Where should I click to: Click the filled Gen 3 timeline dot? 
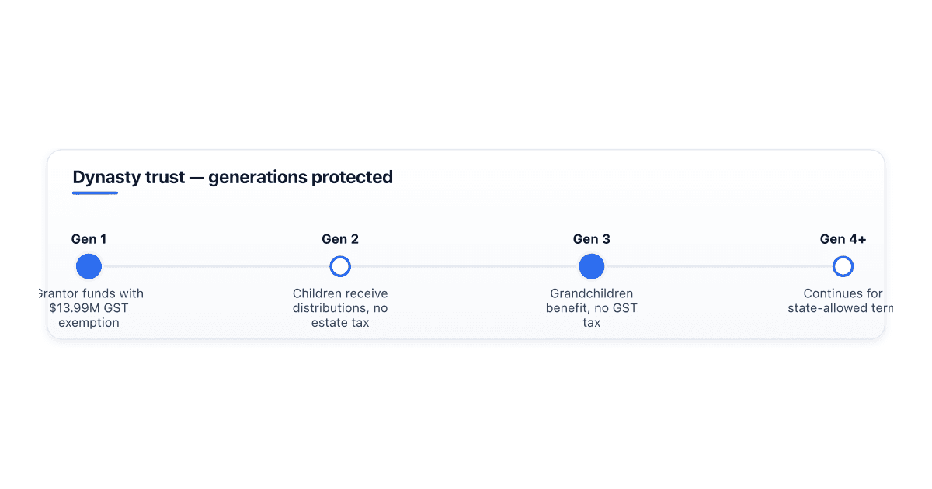pyautogui.click(x=592, y=266)
